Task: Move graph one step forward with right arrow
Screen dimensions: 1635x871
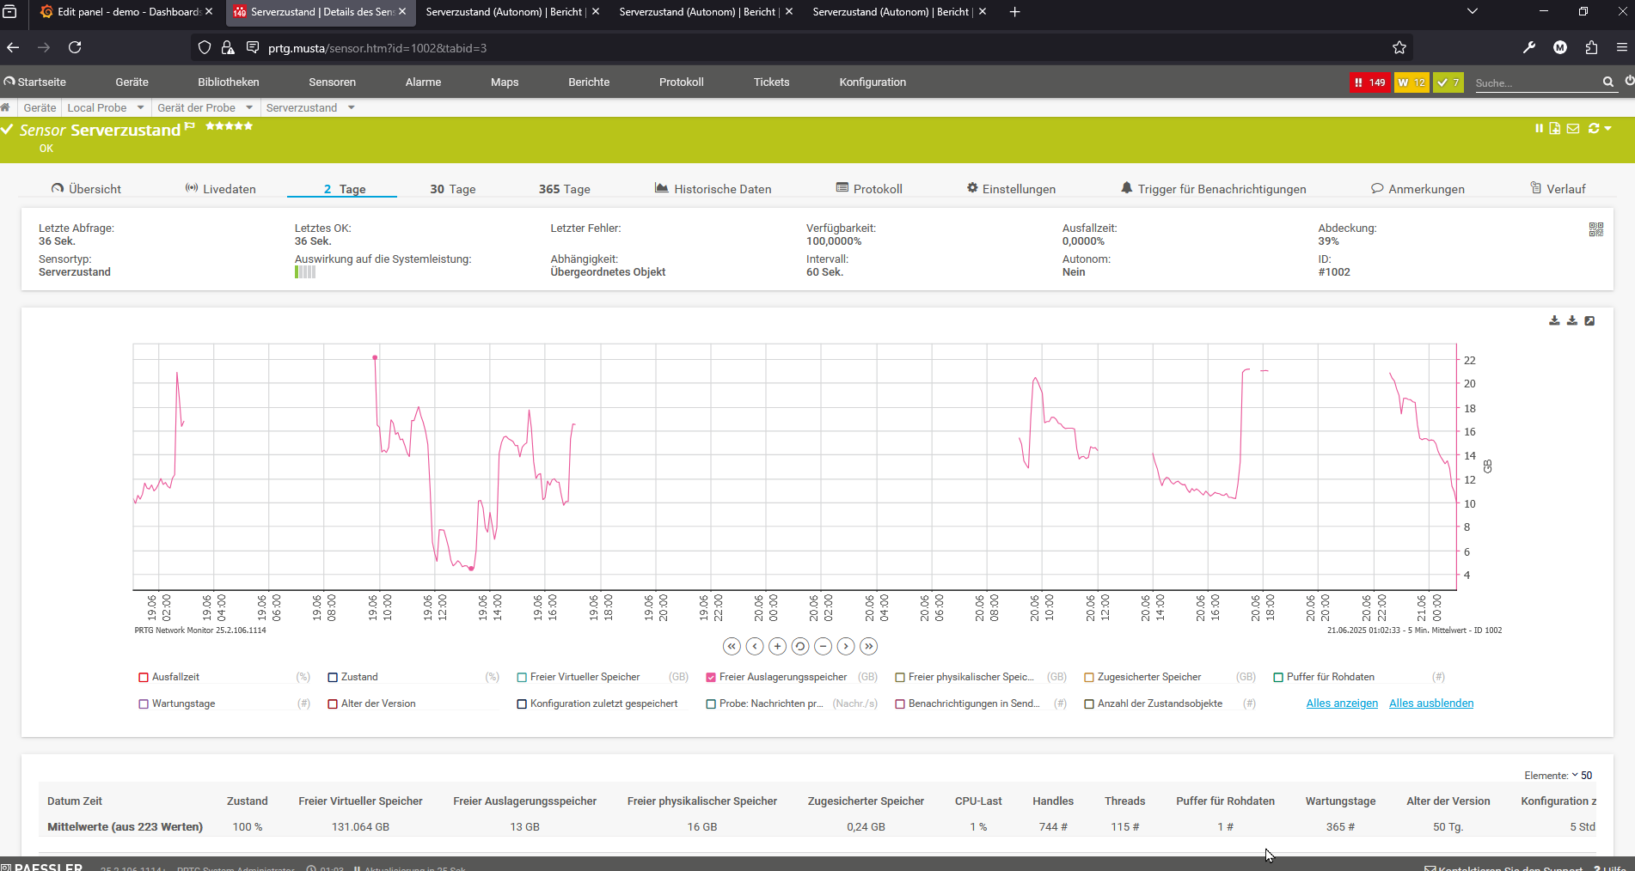Action: click(x=846, y=646)
